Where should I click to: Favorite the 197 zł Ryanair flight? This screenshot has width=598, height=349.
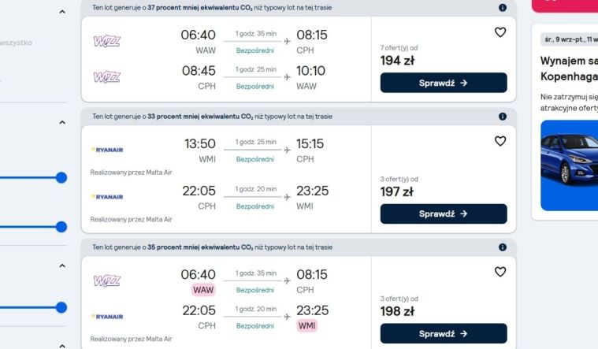(500, 141)
